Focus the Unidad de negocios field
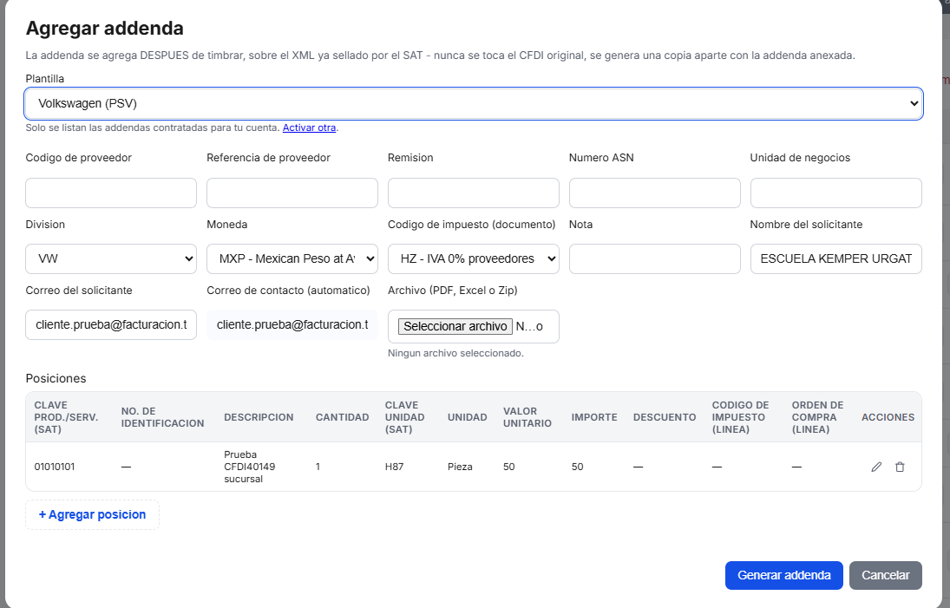Image resolution: width=950 pixels, height=608 pixels. 836,193
